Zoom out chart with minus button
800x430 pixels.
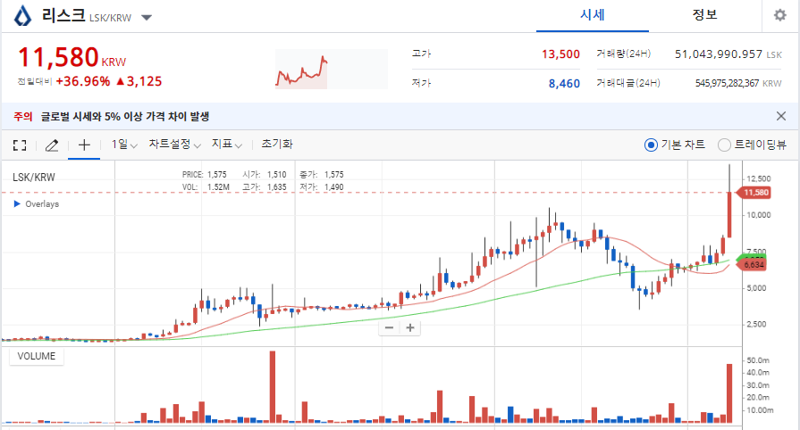pos(390,327)
